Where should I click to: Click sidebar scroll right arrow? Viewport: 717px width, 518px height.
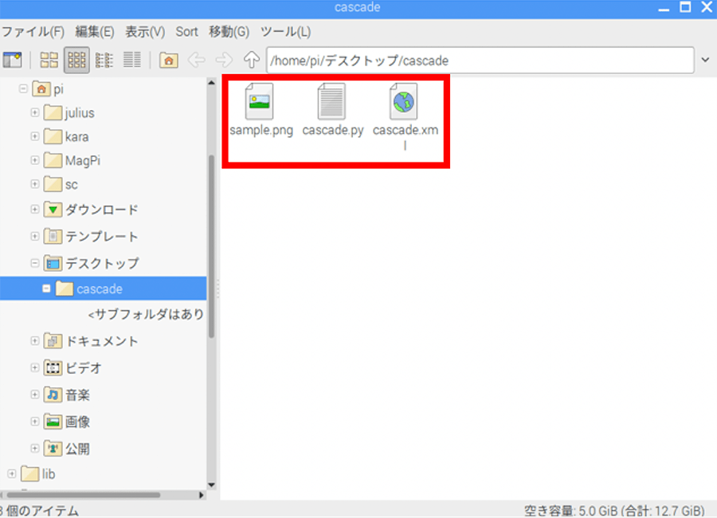pos(202,495)
